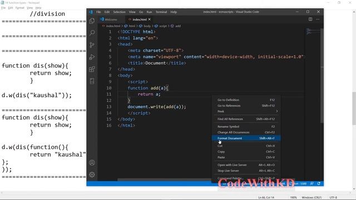Viewport: 356px width, 200px height.
Task: Choose Open with Live Server
Action: click(x=246, y=165)
